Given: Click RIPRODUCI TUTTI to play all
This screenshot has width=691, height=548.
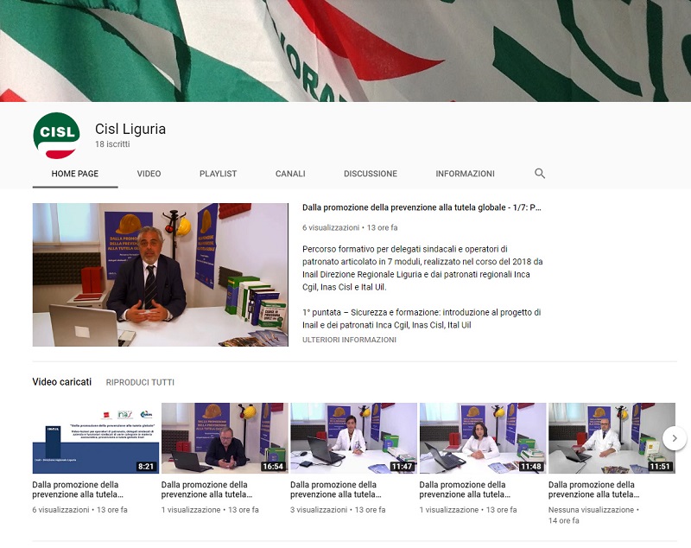Looking at the screenshot, I should point(140,382).
